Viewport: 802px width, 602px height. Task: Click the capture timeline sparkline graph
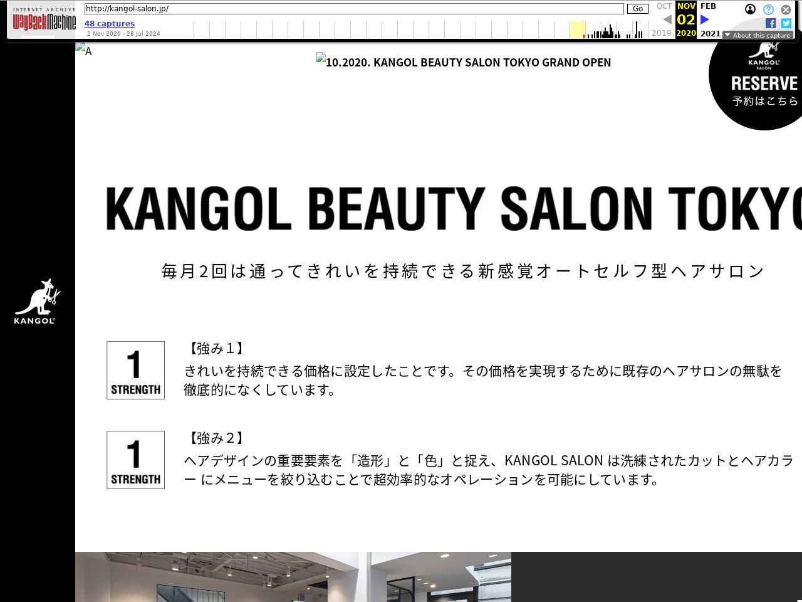pyautogui.click(x=420, y=29)
